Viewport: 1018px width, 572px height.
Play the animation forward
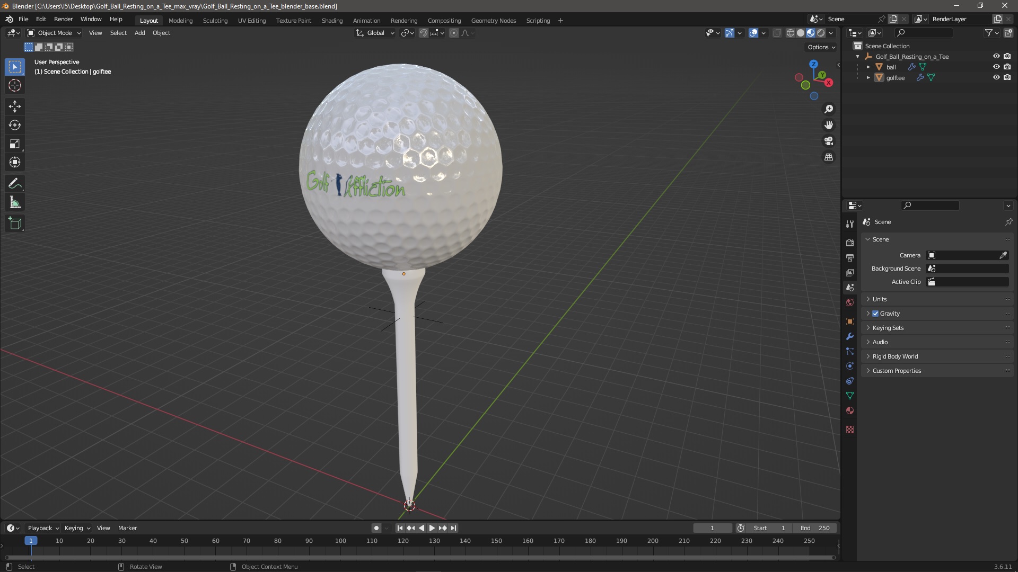point(432,528)
